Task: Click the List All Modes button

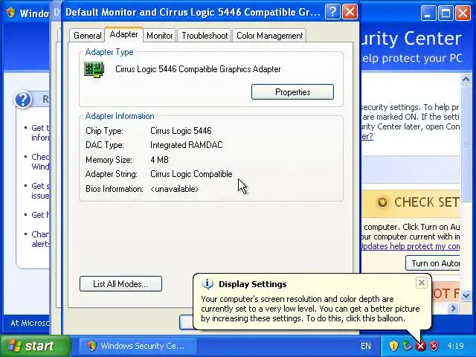Action: pos(120,284)
